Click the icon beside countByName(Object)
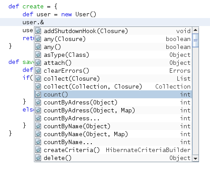The height and width of the screenshot is (171, 210). pos(38,126)
